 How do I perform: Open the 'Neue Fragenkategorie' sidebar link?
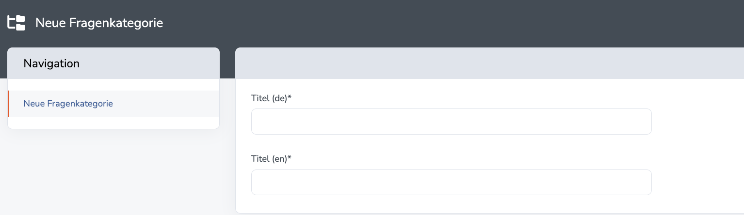click(x=68, y=104)
